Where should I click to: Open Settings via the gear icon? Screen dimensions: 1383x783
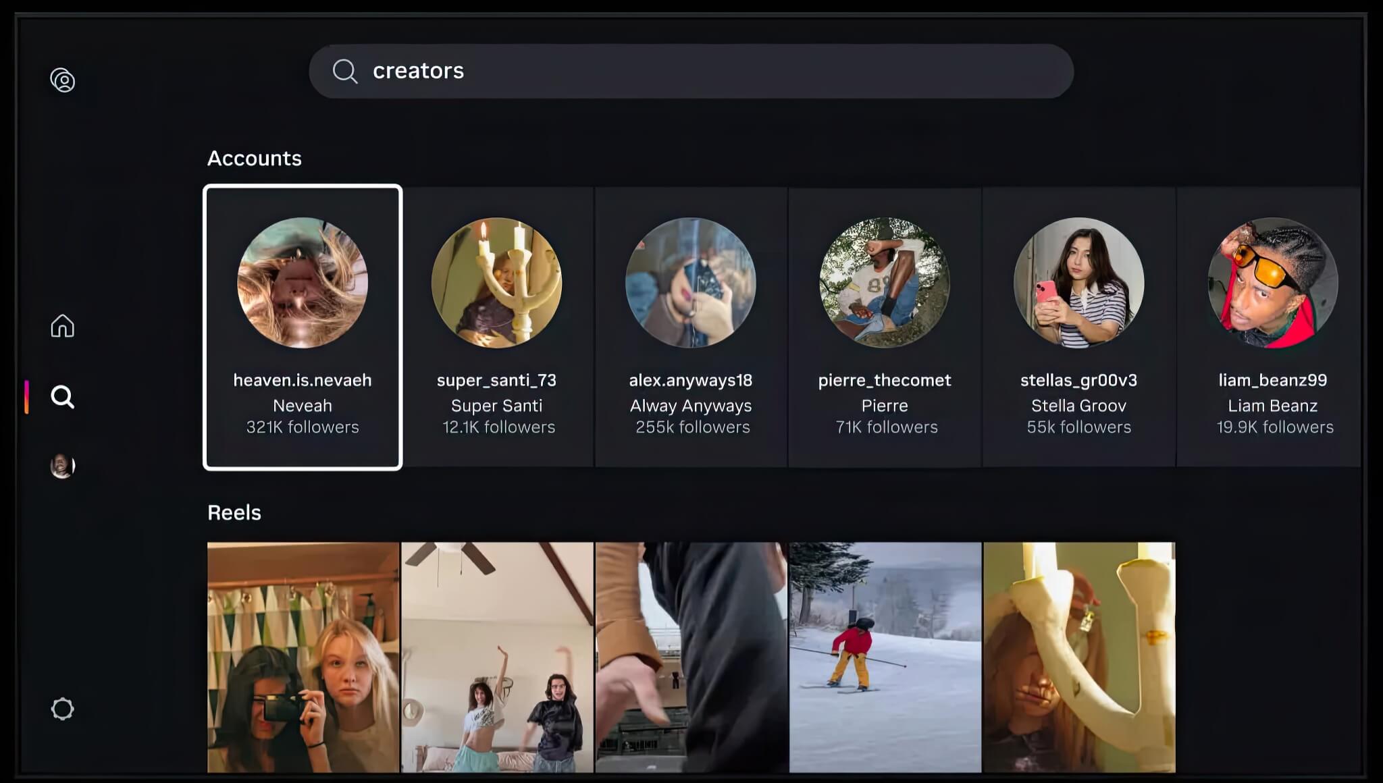[63, 708]
